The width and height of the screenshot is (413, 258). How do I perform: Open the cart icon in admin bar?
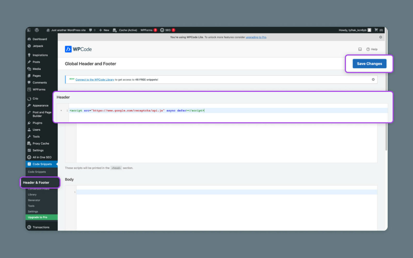(376, 30)
